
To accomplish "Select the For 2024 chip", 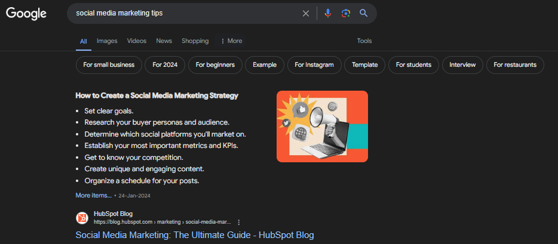I will tap(165, 65).
